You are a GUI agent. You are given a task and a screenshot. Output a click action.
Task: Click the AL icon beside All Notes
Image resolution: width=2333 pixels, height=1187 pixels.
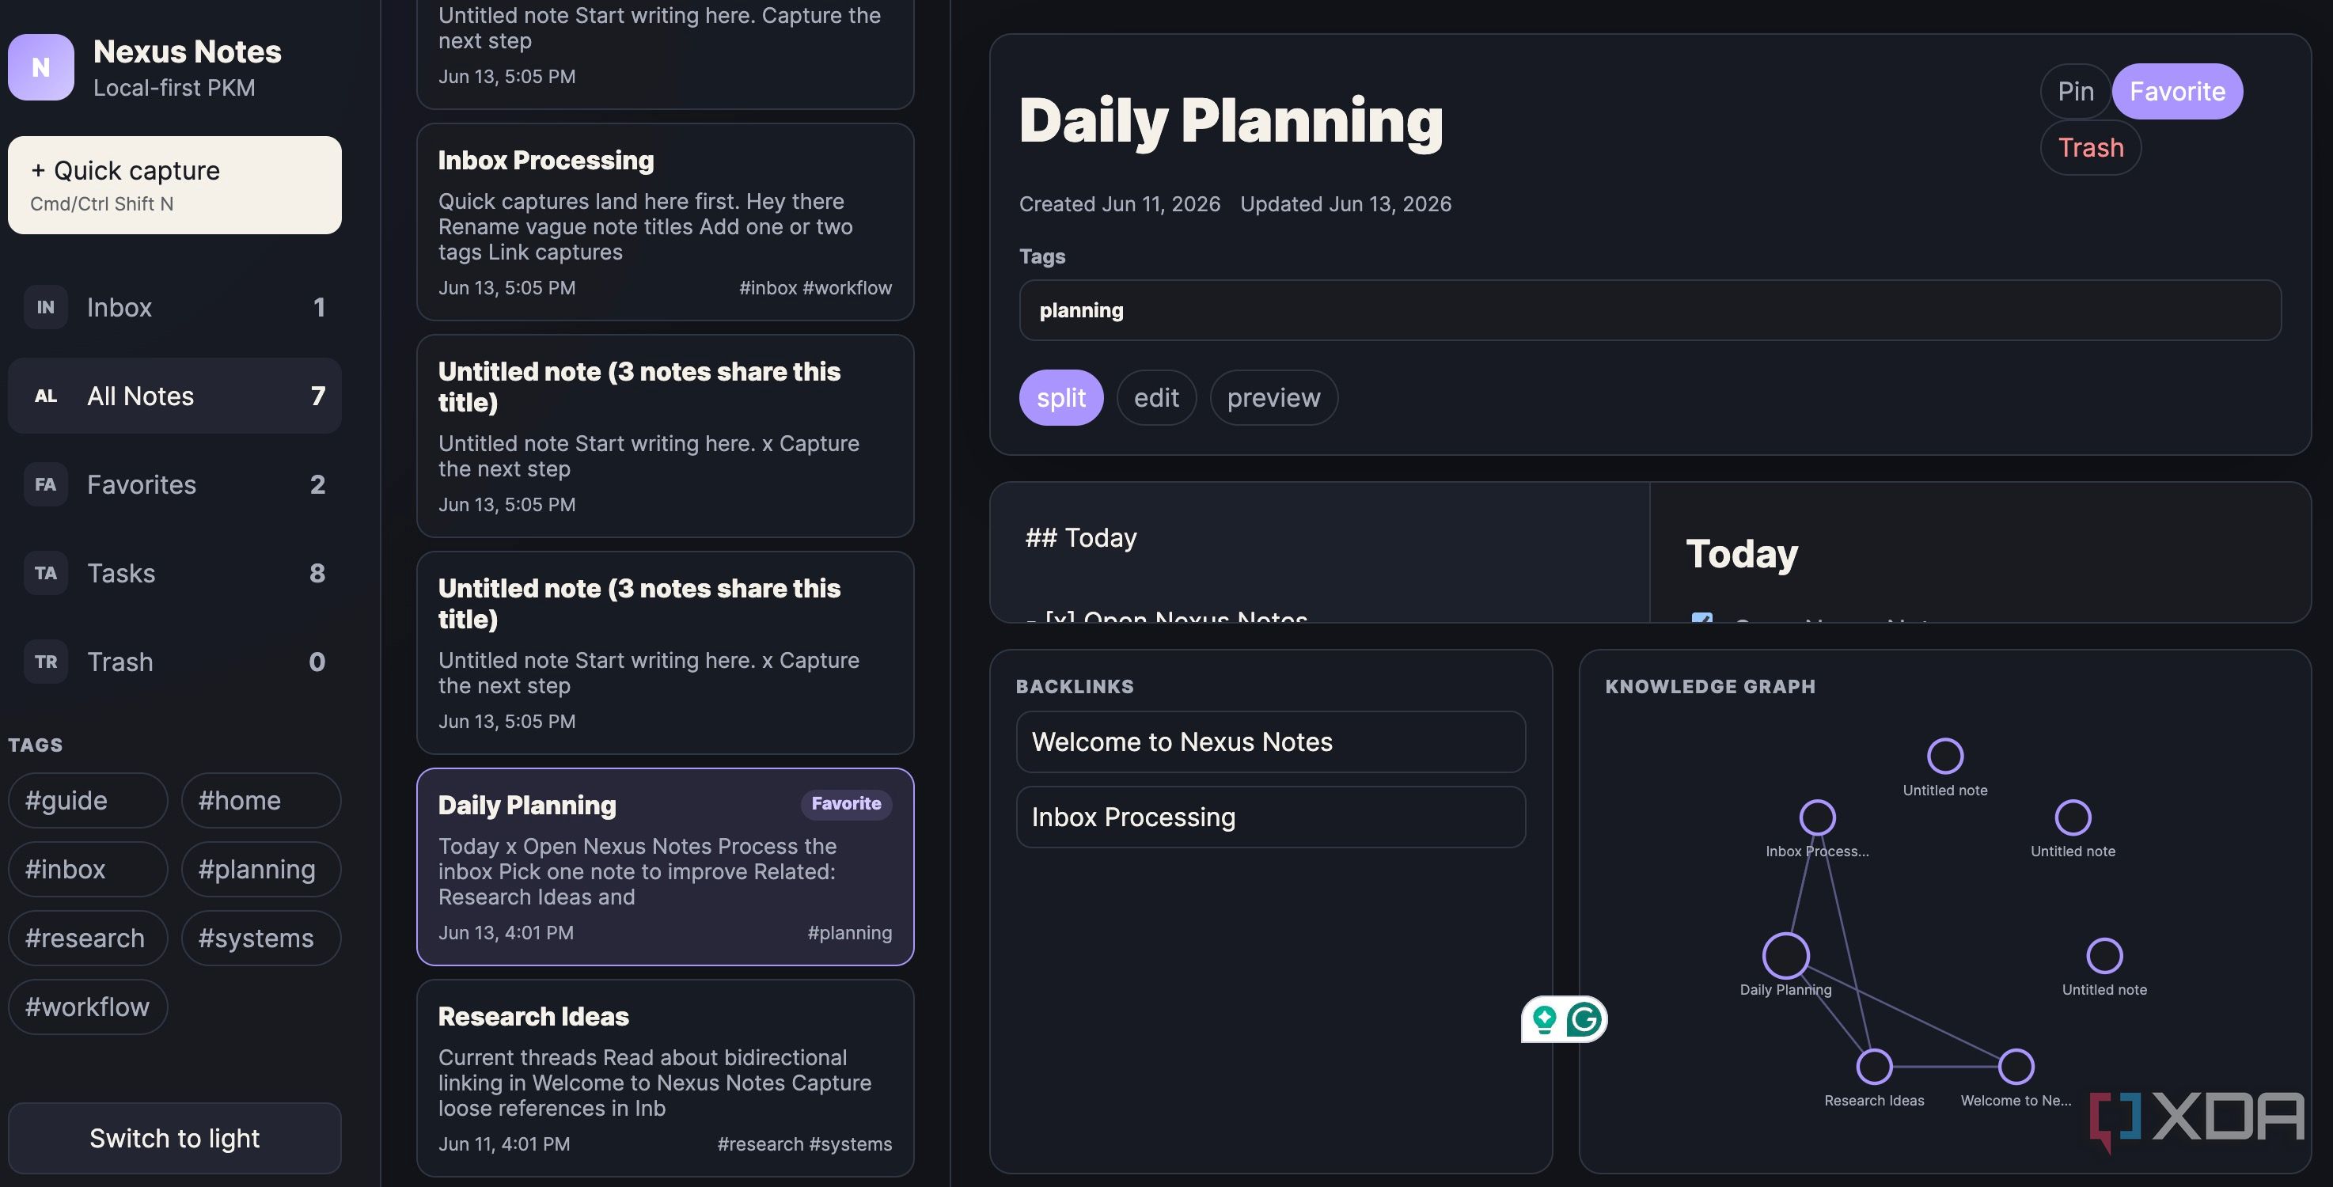(45, 396)
